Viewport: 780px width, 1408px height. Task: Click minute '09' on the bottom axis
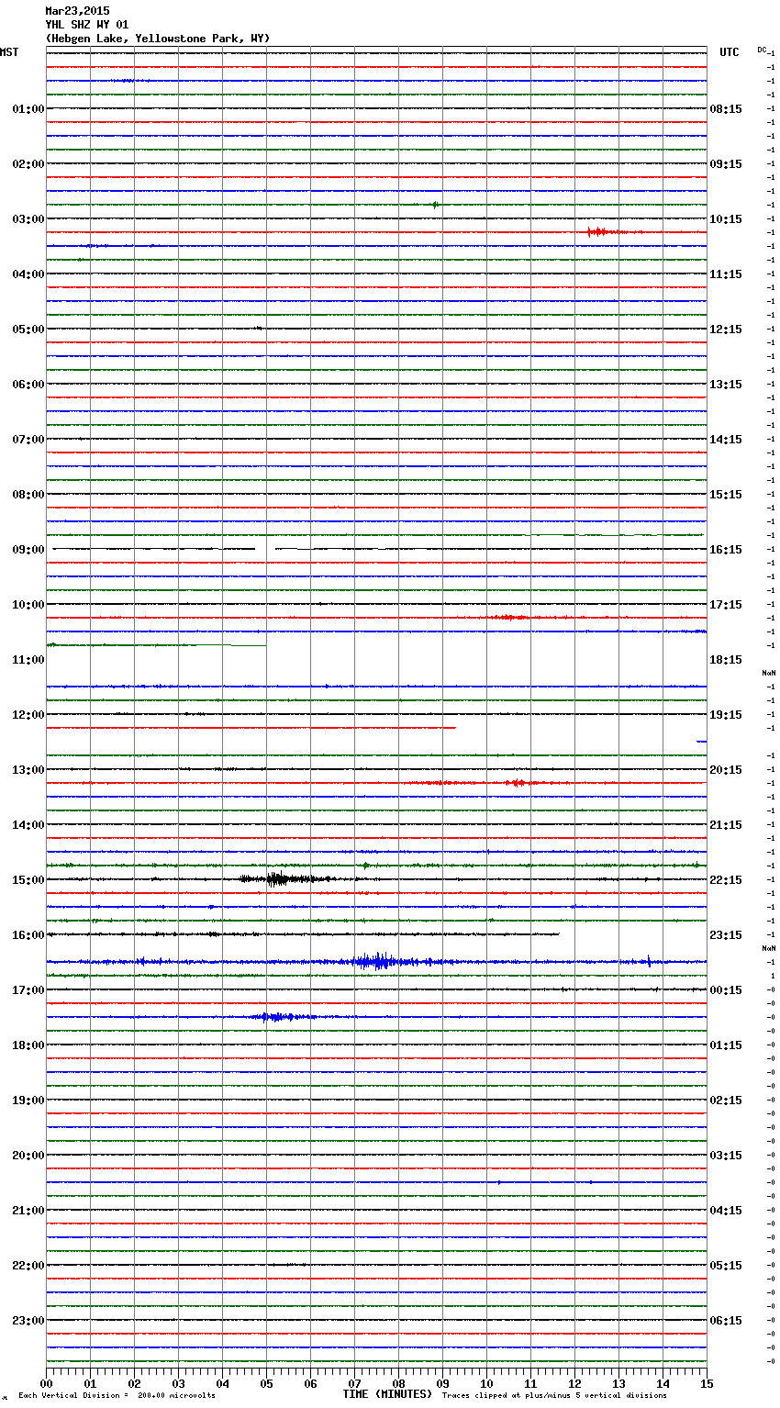click(x=442, y=1383)
